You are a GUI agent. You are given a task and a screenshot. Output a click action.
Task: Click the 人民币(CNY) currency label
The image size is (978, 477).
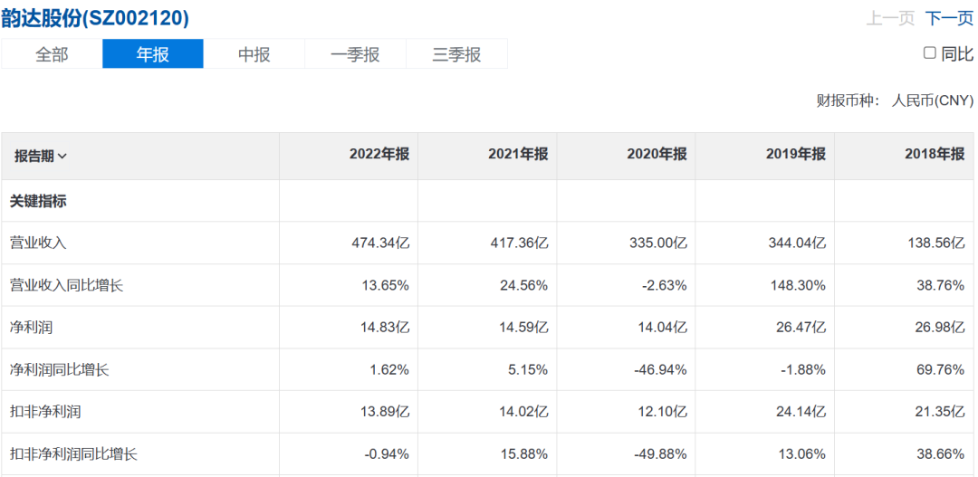[x=932, y=100]
